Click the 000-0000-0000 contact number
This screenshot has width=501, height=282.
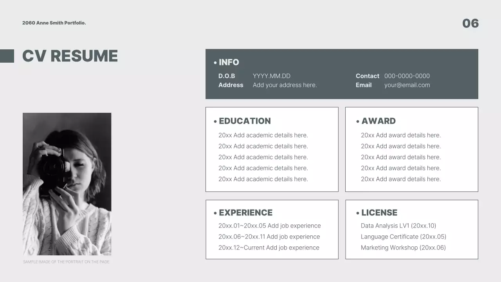(x=407, y=76)
